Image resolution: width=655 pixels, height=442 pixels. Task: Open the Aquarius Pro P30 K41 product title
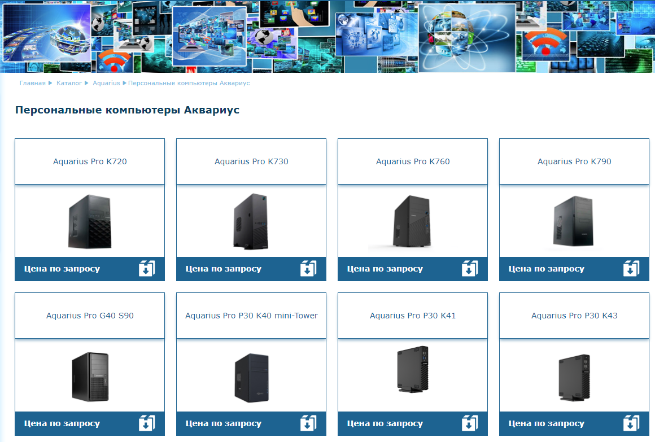413,316
